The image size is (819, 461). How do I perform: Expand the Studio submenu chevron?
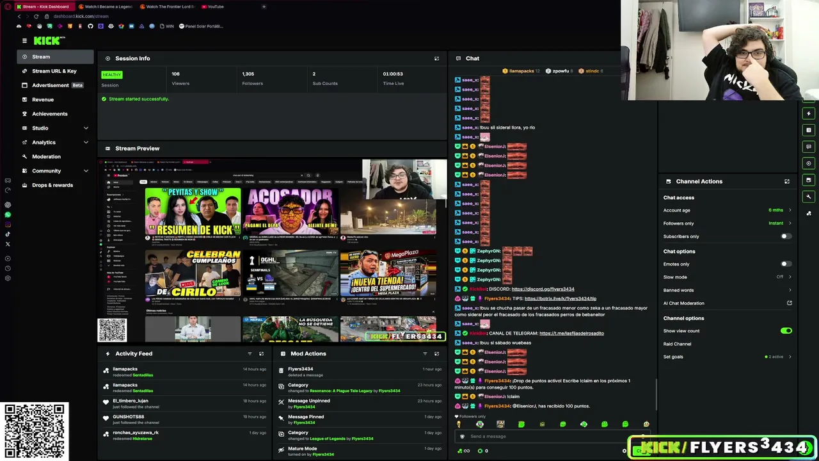pyautogui.click(x=86, y=128)
